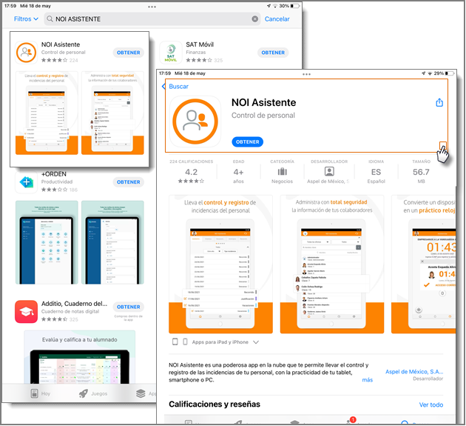Viewport: 466px width, 426px height.
Task: Tap the SAT Móvil app icon
Action: 170,53
